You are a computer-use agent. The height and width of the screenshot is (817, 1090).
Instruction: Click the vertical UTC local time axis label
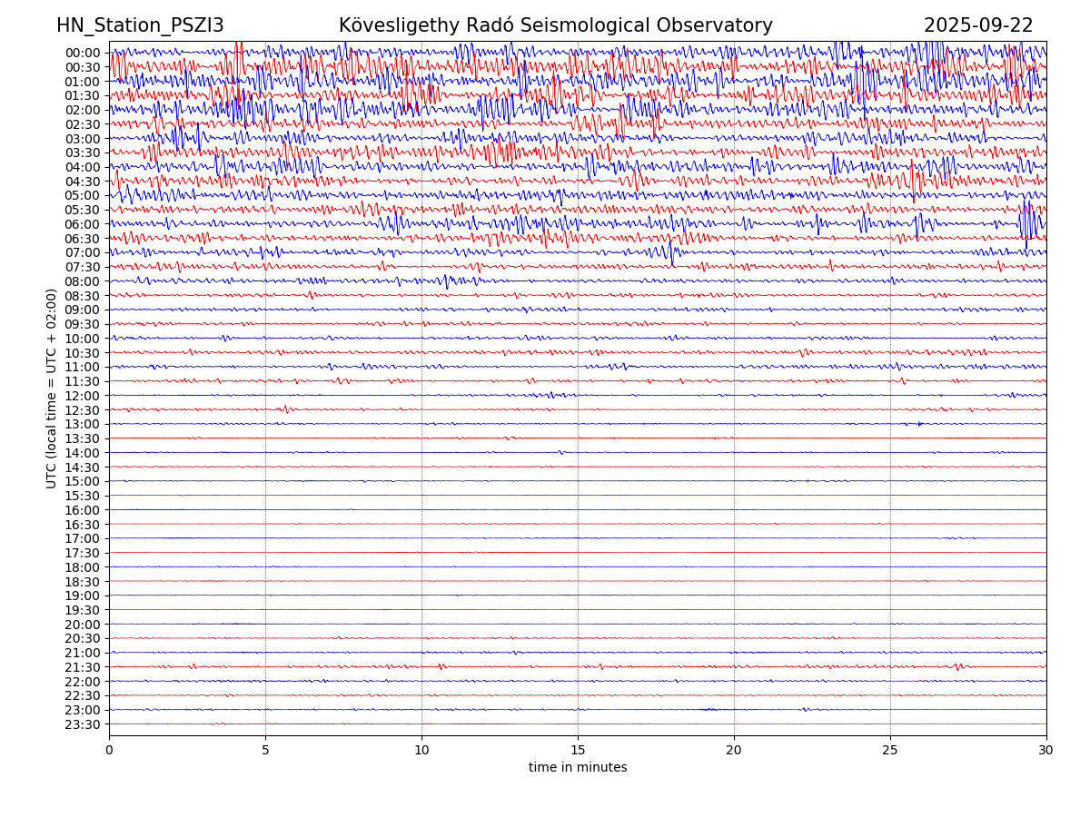(52, 389)
